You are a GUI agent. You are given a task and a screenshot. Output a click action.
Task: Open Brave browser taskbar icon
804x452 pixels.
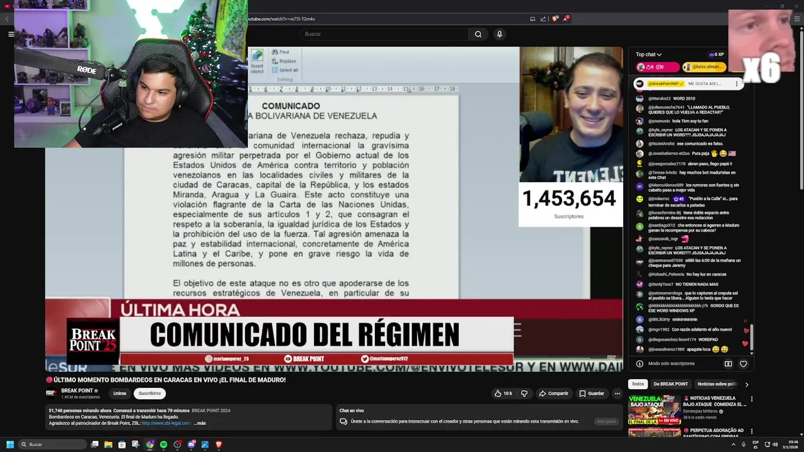pyautogui.click(x=219, y=444)
